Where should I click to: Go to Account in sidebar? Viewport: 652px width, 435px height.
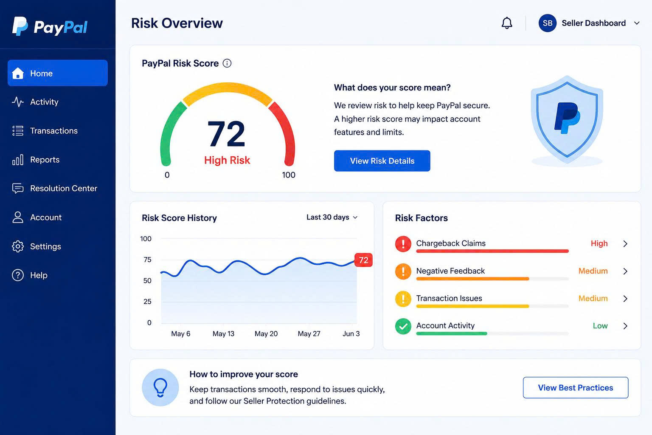[x=46, y=217]
